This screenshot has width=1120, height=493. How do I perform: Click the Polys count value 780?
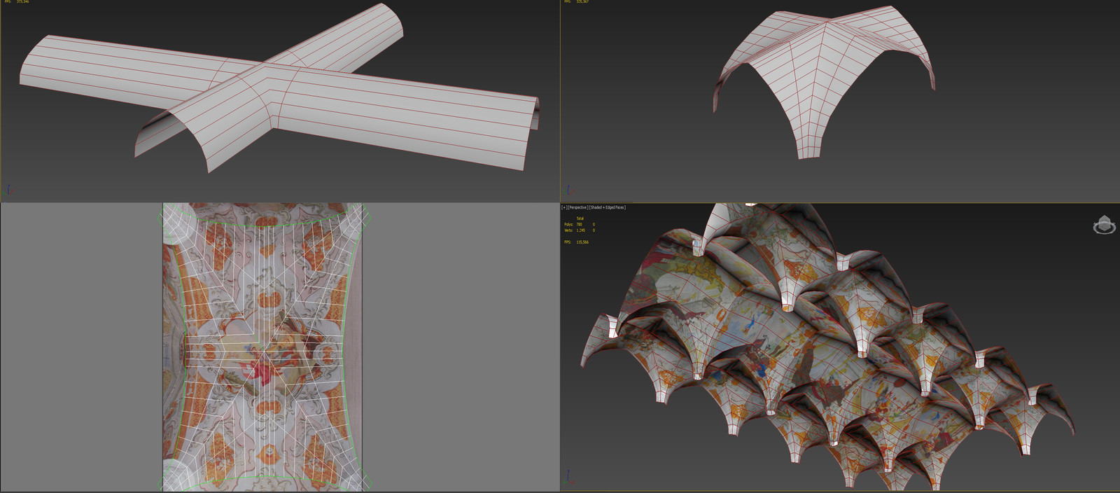[x=579, y=224]
